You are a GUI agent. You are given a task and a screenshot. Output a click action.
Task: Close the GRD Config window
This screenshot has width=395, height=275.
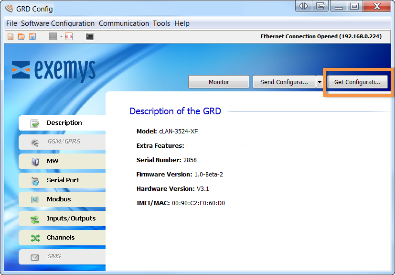(x=377, y=6)
